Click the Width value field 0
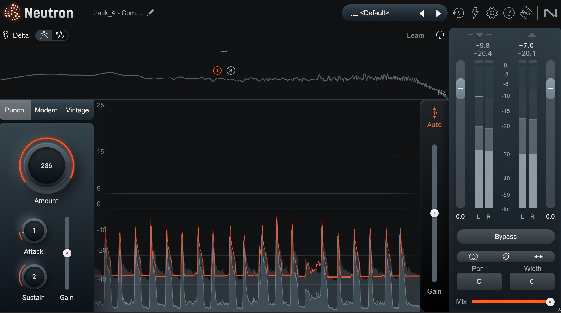The image size is (561, 313). pos(532,282)
